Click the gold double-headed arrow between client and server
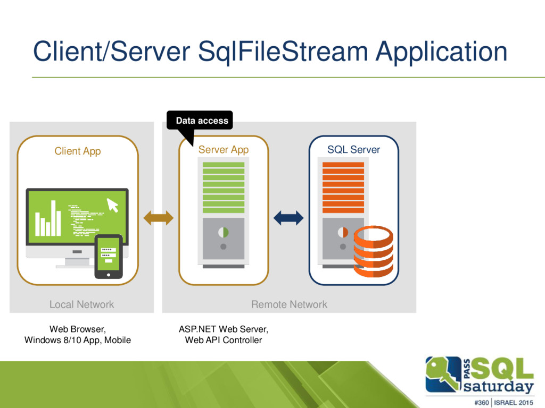 click(159, 218)
